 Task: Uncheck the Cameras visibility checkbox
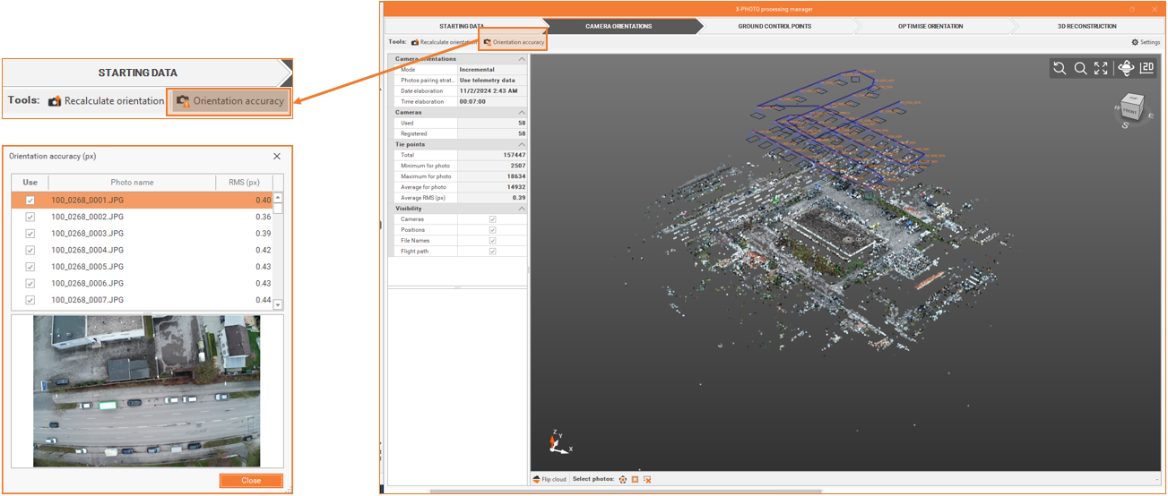pos(492,219)
